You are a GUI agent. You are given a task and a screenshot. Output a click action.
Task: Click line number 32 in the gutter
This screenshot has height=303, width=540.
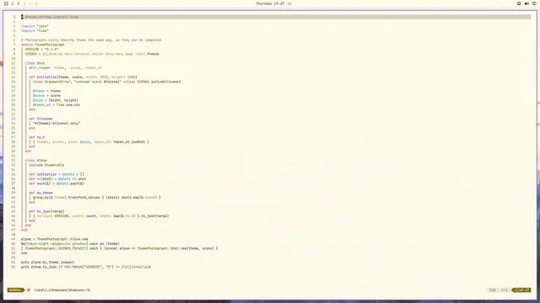click(13, 161)
